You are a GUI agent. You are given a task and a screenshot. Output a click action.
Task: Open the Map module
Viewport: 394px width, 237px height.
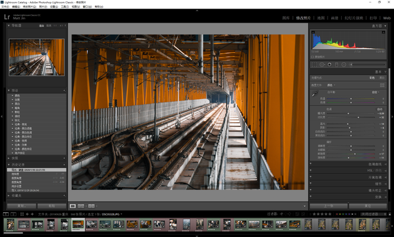(x=321, y=18)
